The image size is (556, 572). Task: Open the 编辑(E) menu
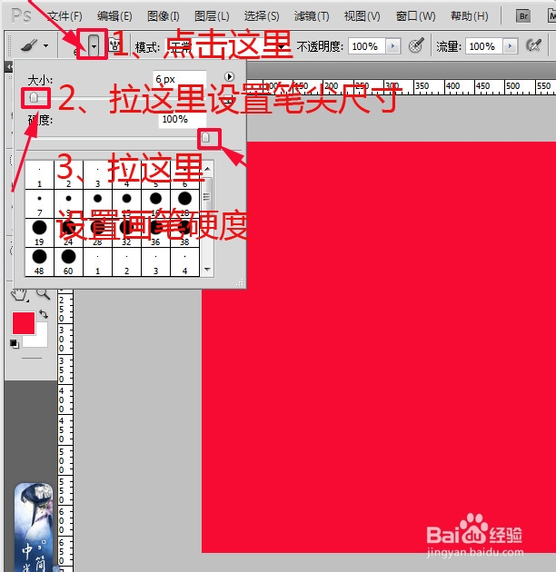click(114, 16)
